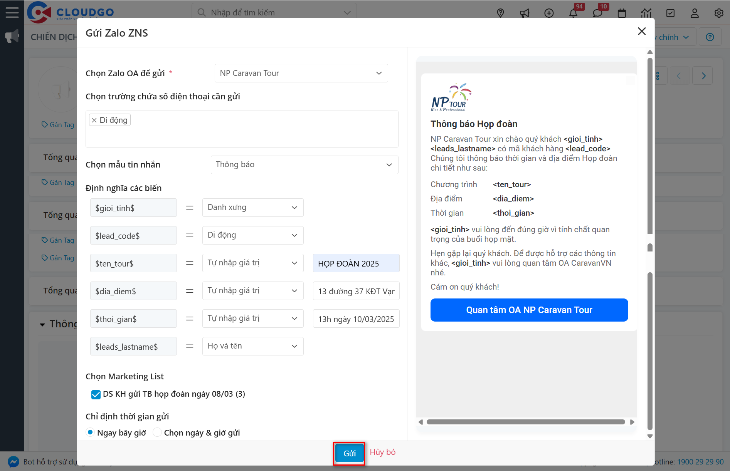Click the megaphone marketing icon in left sidebar

point(12,36)
